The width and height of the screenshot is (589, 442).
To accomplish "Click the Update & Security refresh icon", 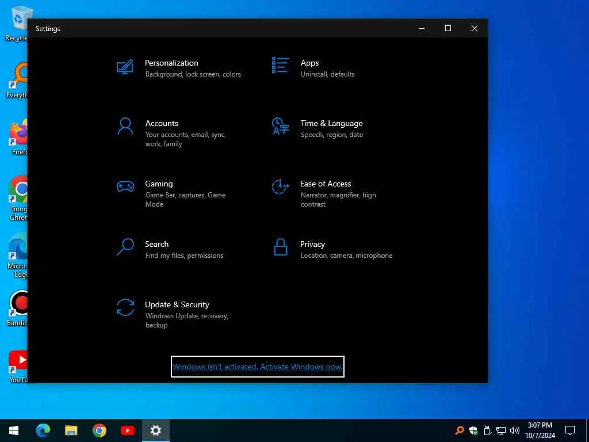I will click(125, 307).
